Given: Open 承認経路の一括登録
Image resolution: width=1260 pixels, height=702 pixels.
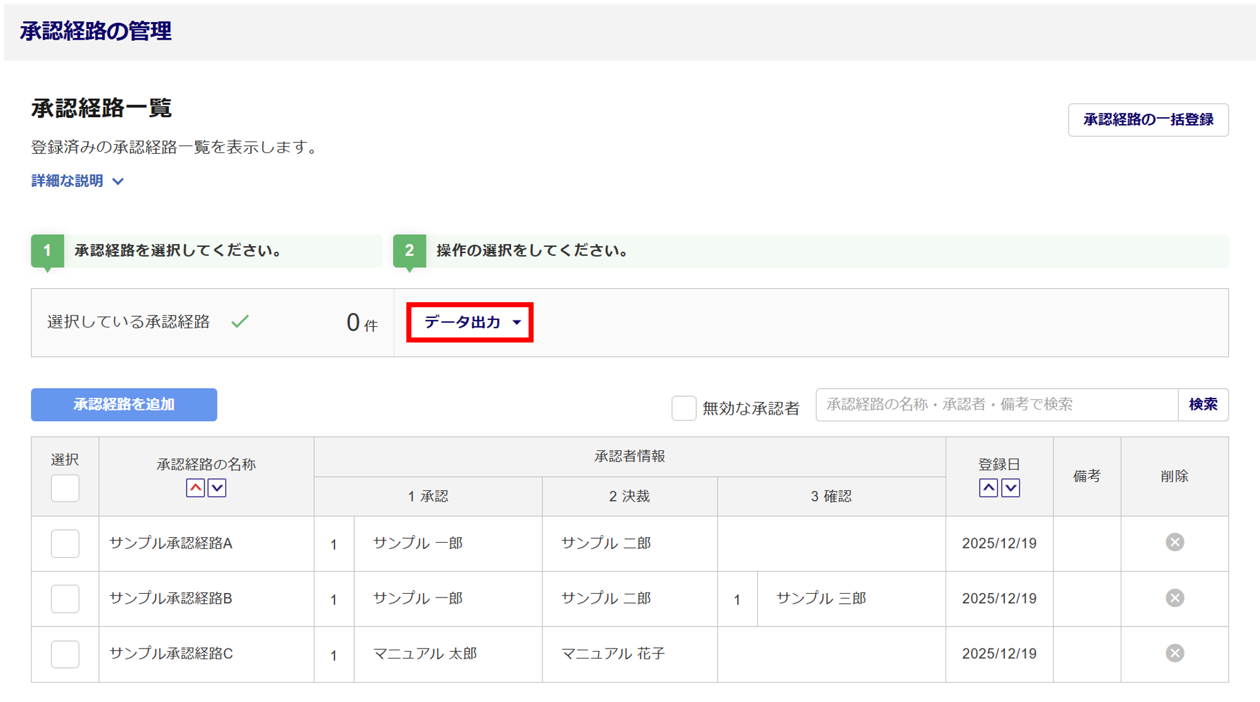Looking at the screenshot, I should [1148, 120].
